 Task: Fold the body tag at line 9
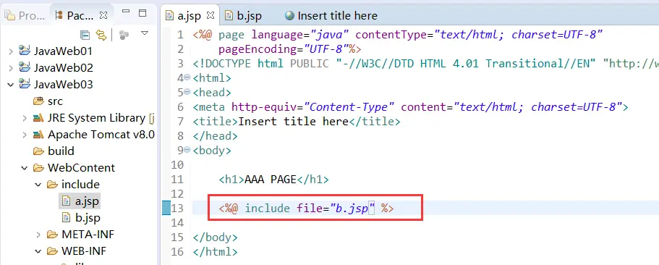pyautogui.click(x=187, y=150)
